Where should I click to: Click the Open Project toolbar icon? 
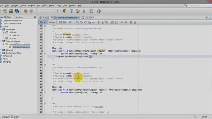11,11
